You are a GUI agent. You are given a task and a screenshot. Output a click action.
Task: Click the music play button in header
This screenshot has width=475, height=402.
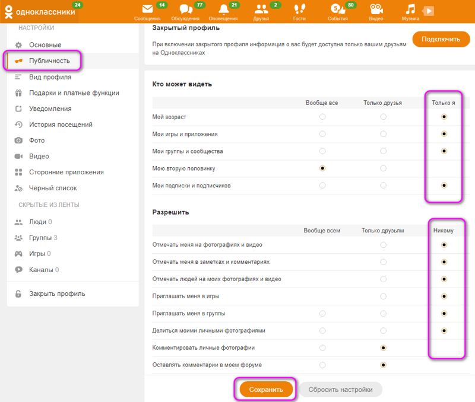pyautogui.click(x=428, y=11)
